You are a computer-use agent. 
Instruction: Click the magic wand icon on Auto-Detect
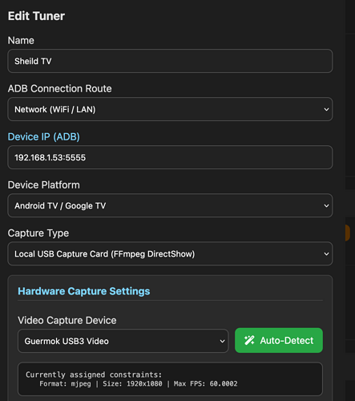(249, 340)
